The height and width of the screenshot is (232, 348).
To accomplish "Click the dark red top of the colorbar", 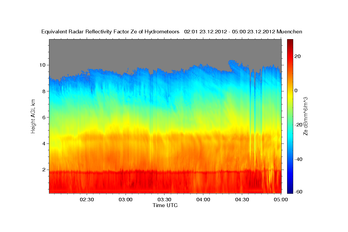I will 290,41.
